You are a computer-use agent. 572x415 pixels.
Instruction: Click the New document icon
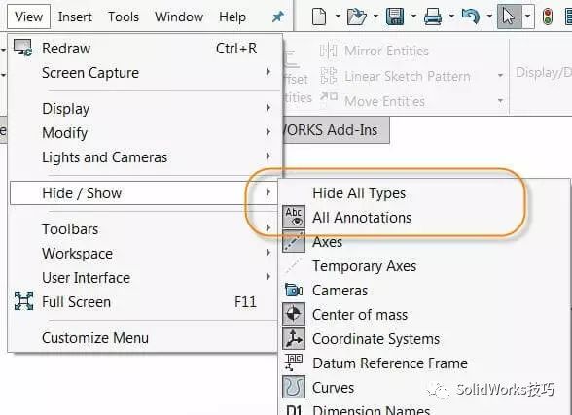[319, 17]
